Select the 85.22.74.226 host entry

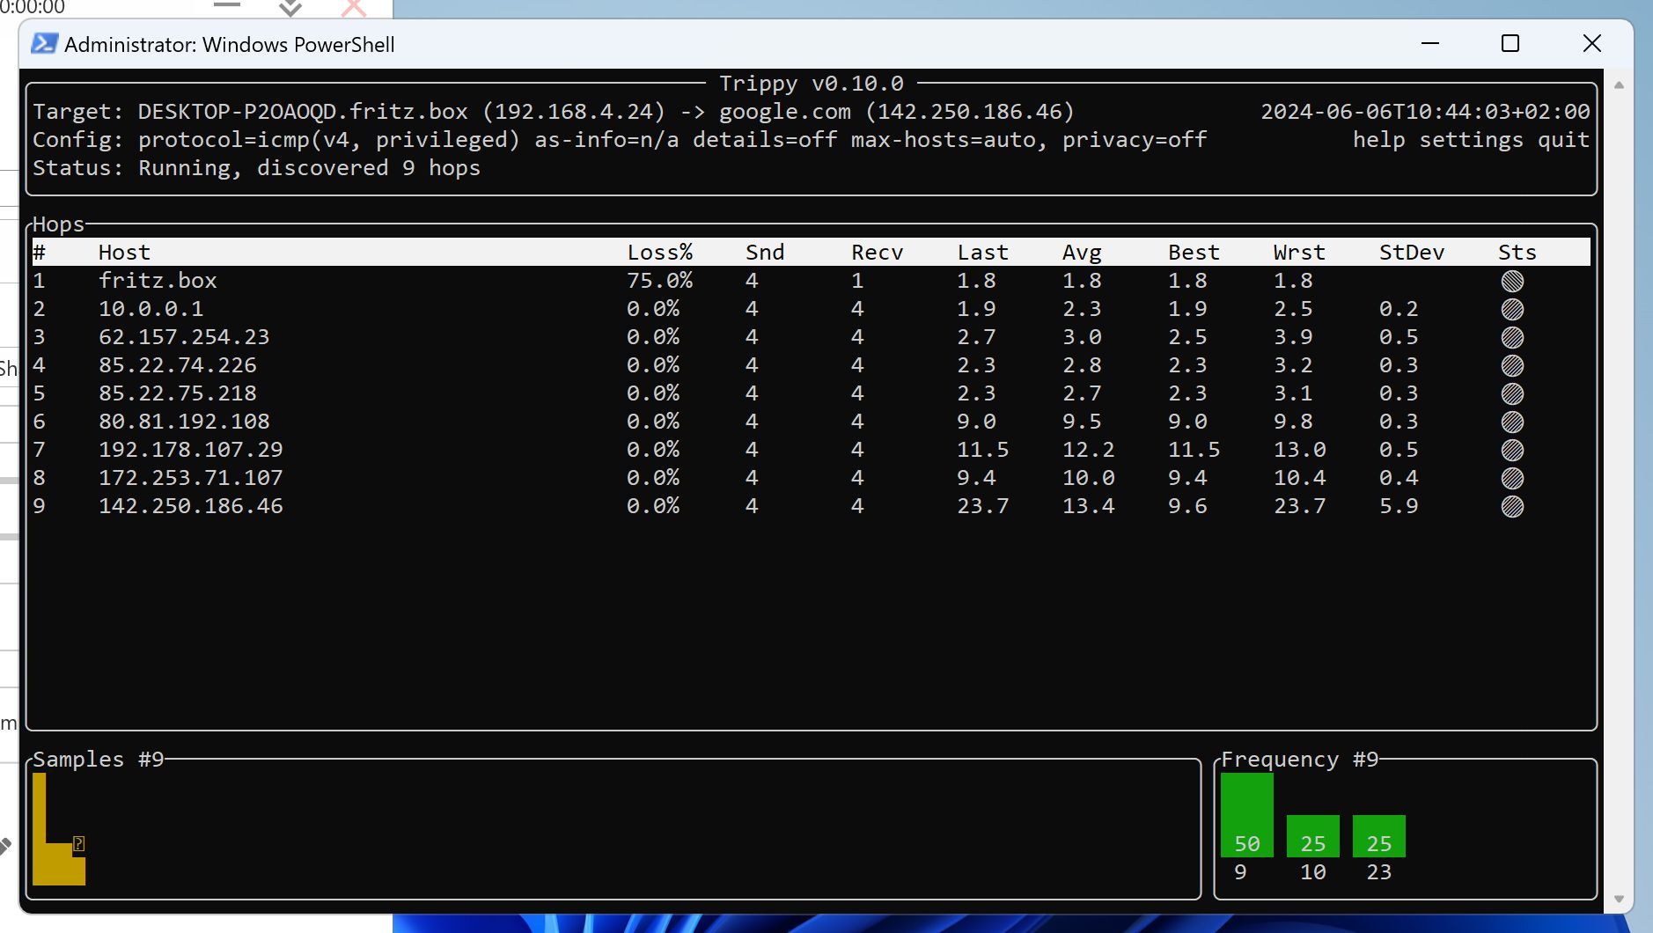click(177, 365)
